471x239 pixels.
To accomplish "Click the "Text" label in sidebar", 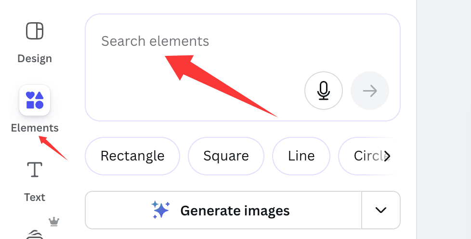I will point(34,198).
